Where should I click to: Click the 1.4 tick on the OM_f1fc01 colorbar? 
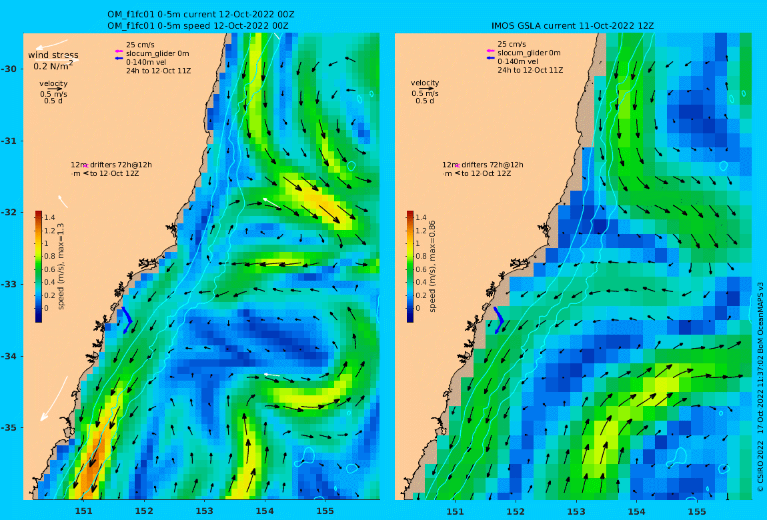click(49, 217)
